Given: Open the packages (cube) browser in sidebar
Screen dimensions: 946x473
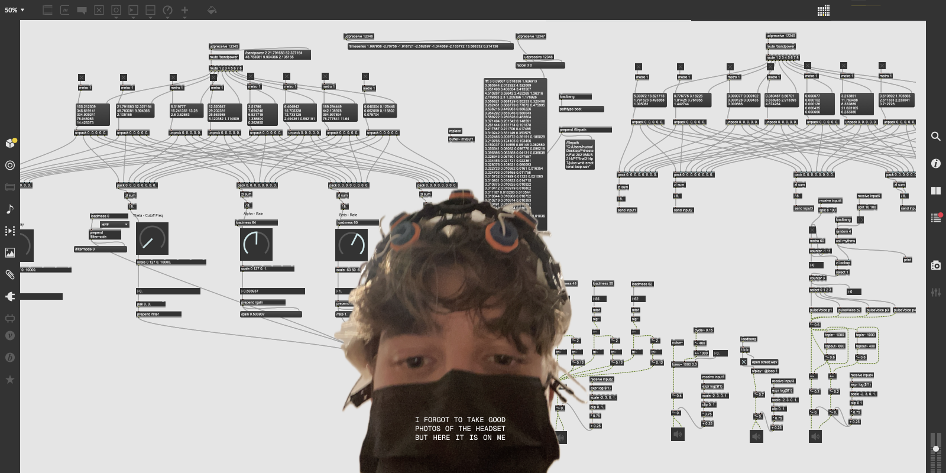Looking at the screenshot, I should [10, 143].
